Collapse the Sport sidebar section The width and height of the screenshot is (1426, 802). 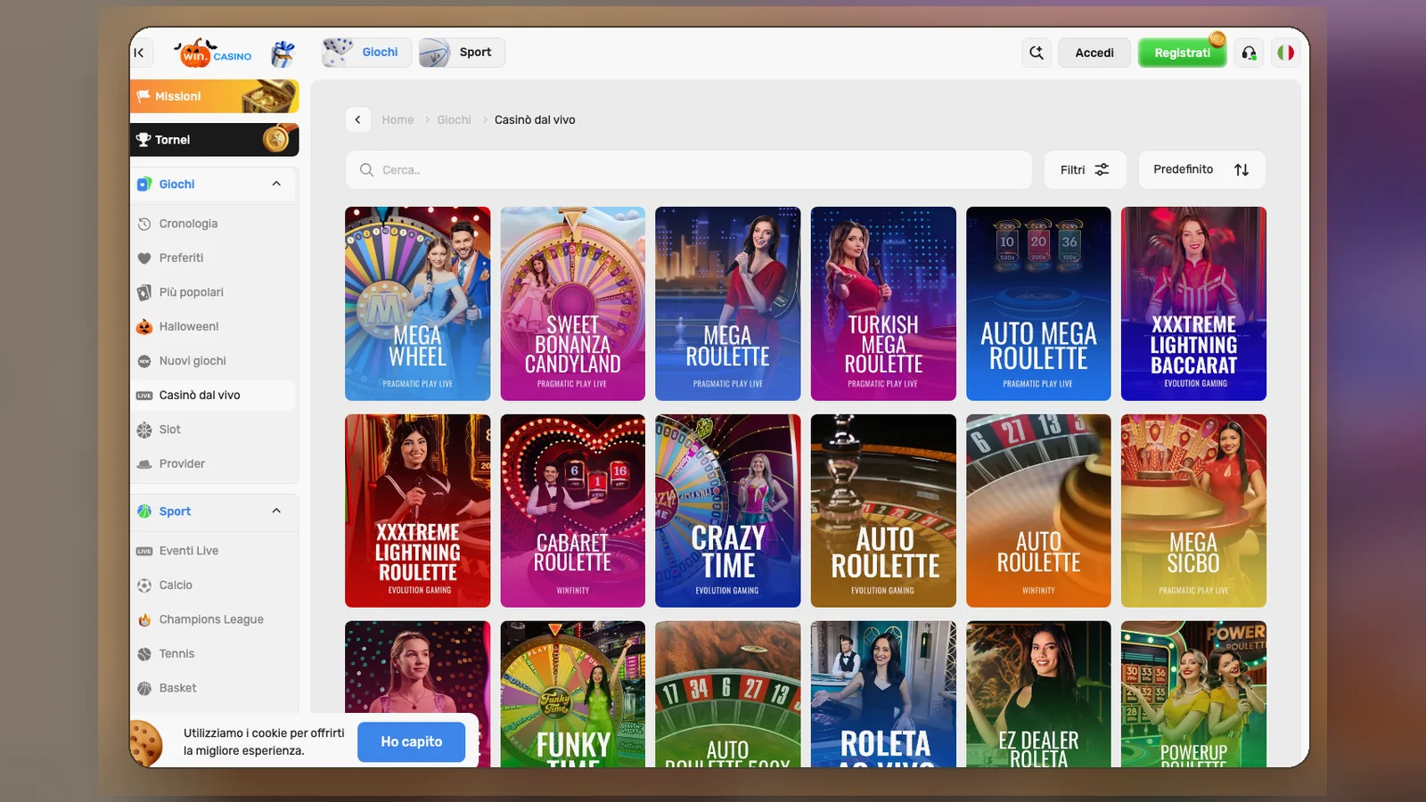point(276,511)
